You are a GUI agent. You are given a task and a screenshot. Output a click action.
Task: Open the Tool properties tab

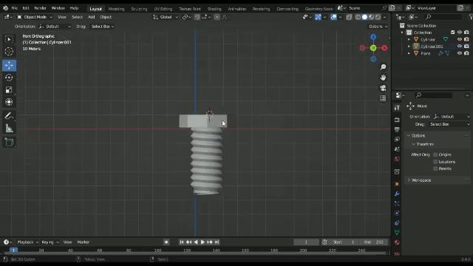point(397,108)
